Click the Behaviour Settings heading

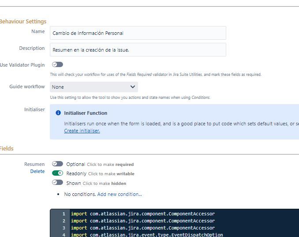(x=23, y=21)
